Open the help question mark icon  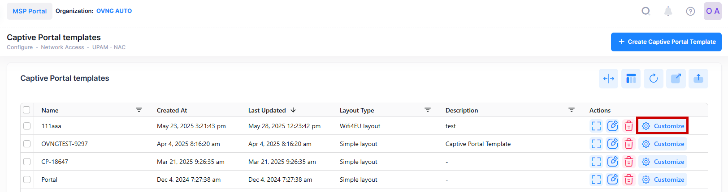click(x=690, y=11)
